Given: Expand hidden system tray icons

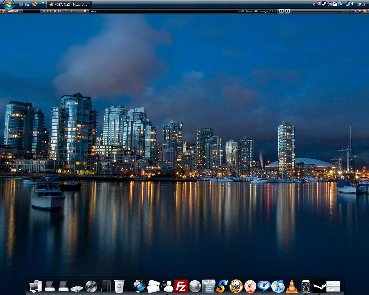Looking at the screenshot, I should point(314,4).
